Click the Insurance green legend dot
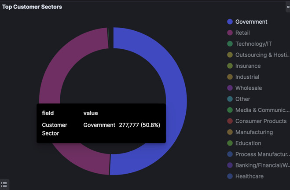Screen dimensions: 290x190 (x=230, y=66)
